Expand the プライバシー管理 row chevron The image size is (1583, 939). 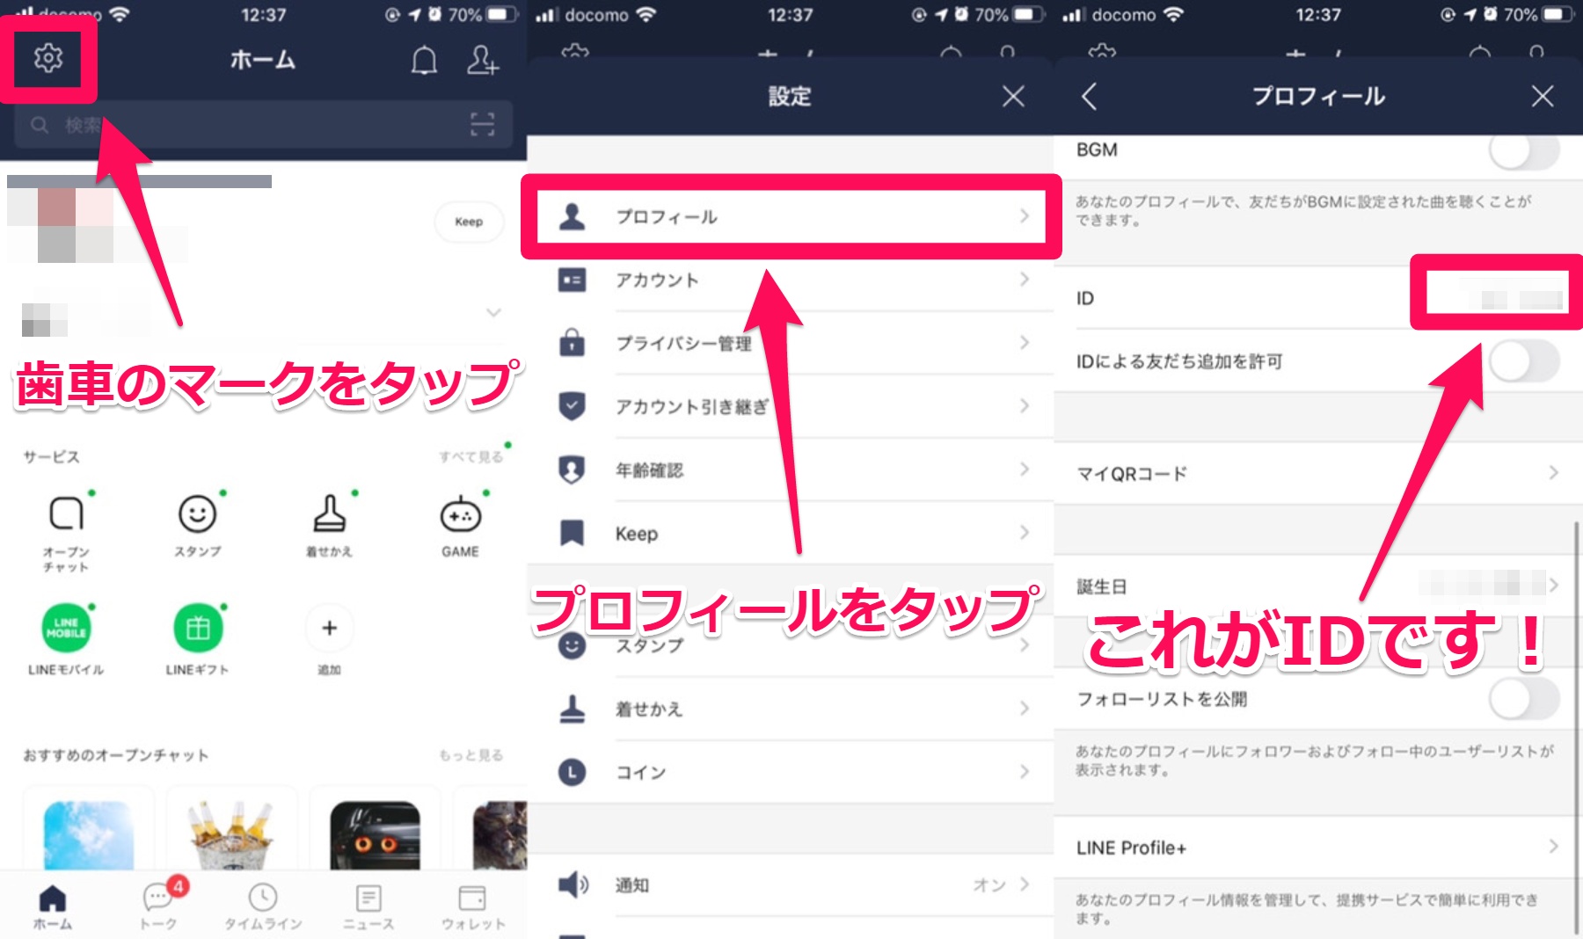tap(1025, 342)
